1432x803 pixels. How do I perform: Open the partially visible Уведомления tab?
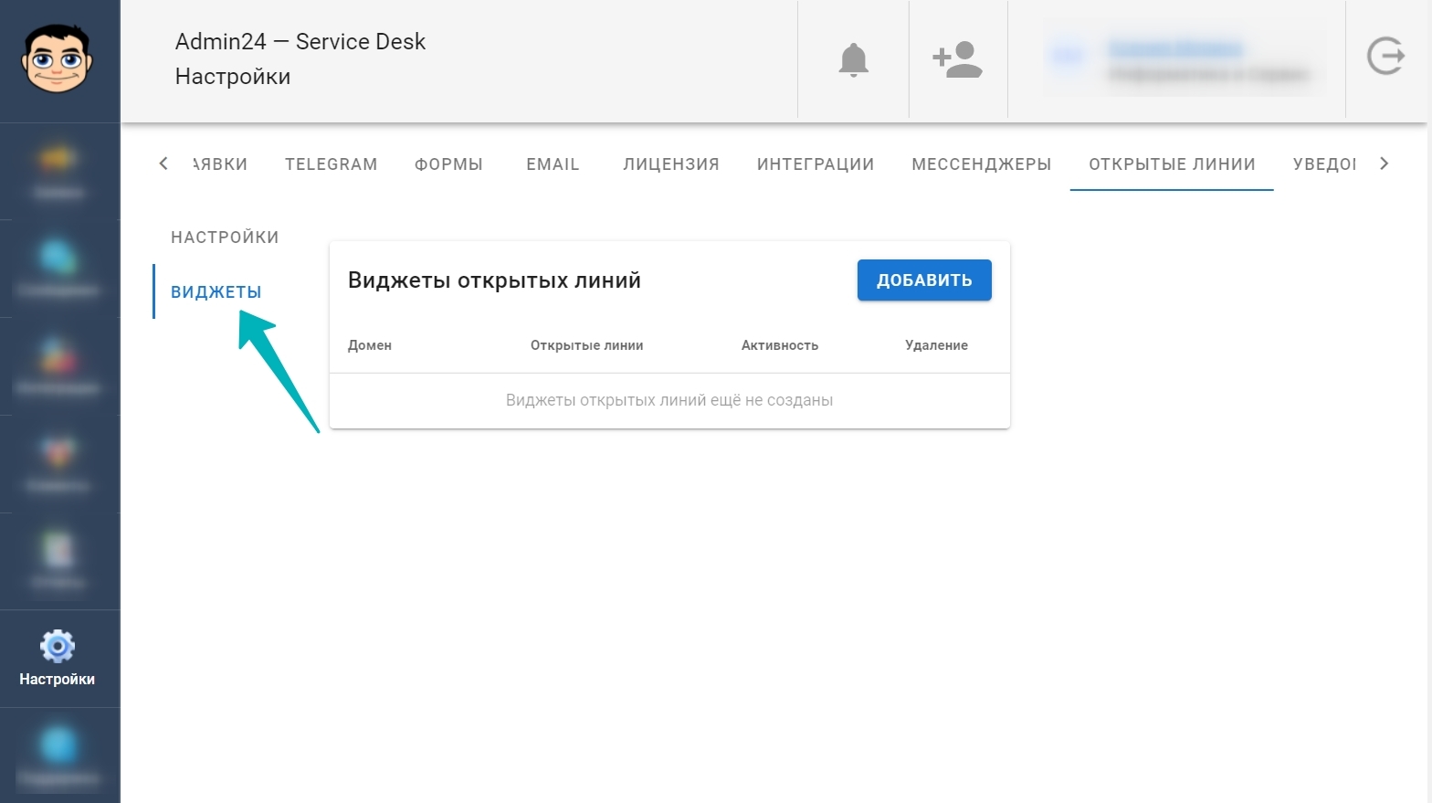[1323, 164]
